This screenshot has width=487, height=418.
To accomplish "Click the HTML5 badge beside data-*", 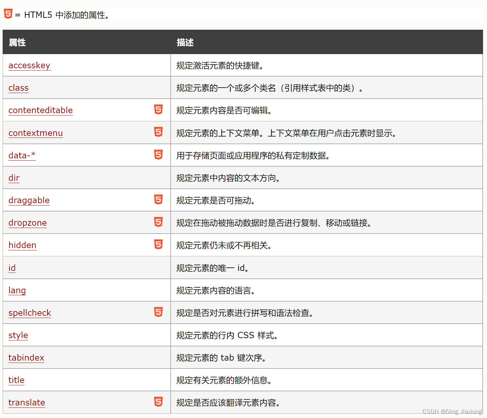I will pyautogui.click(x=158, y=155).
